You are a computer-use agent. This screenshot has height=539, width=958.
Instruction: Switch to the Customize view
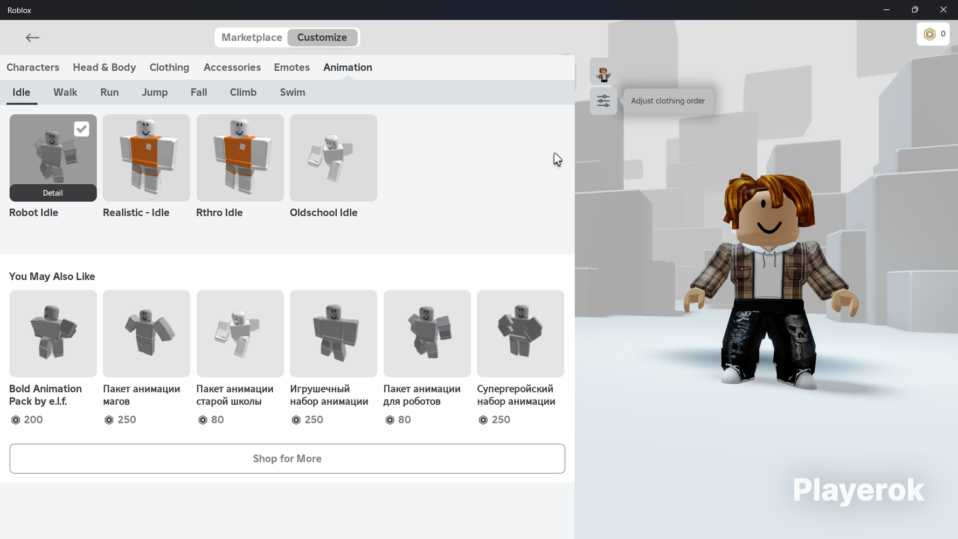(x=322, y=37)
